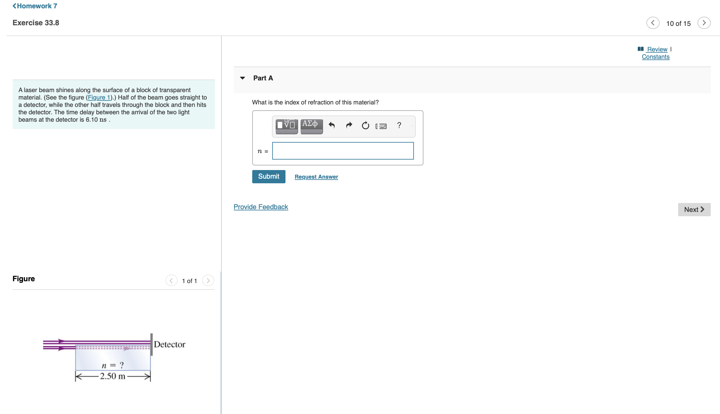Open the Review link
Image resolution: width=720 pixels, height=414 pixels.
click(657, 49)
